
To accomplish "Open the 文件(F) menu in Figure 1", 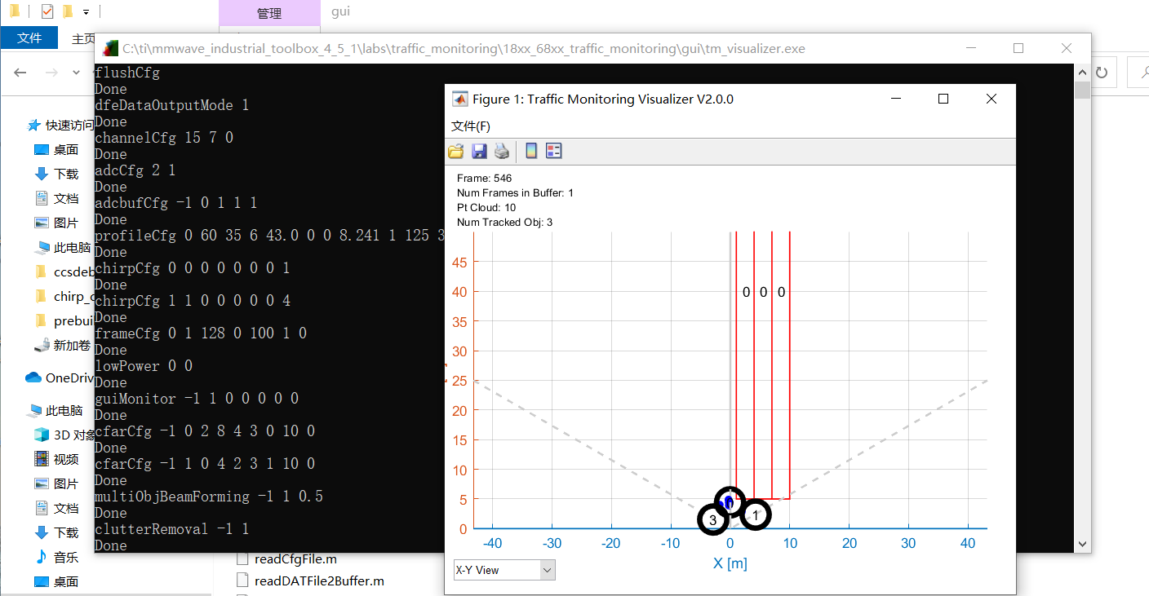I will pyautogui.click(x=471, y=126).
